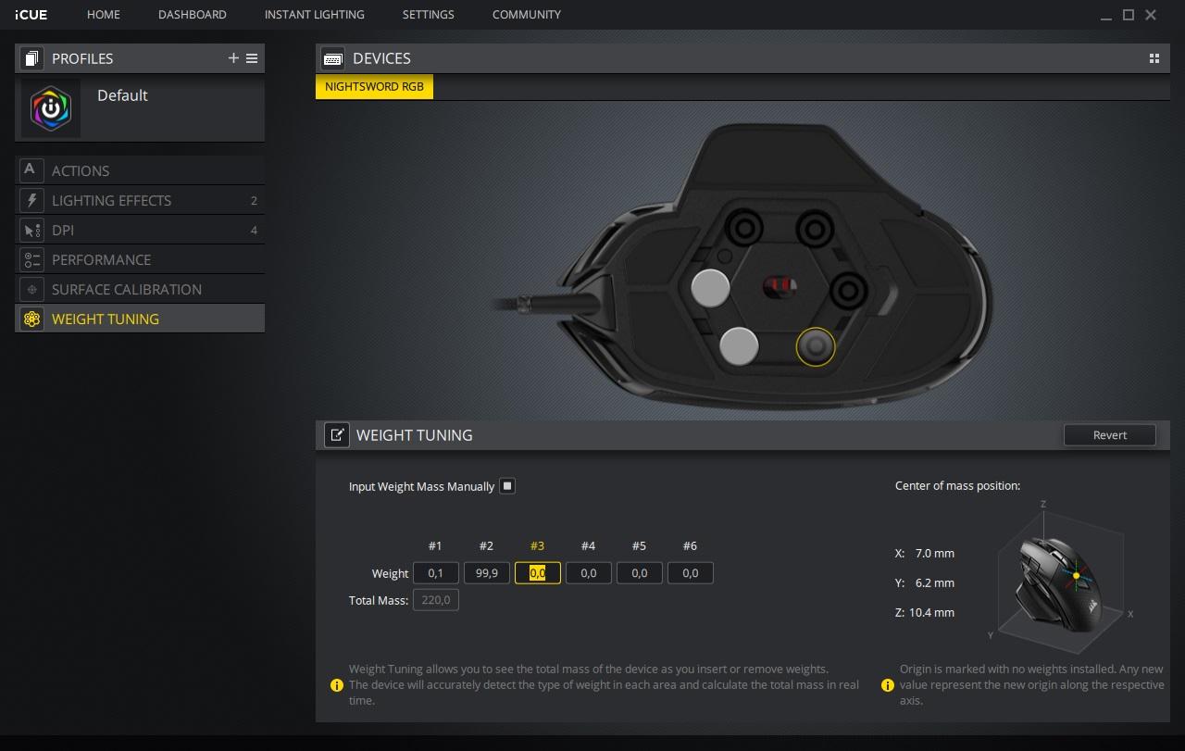1185x751 pixels.
Task: Click the iCUE logo in the top bar
Action: [x=31, y=15]
